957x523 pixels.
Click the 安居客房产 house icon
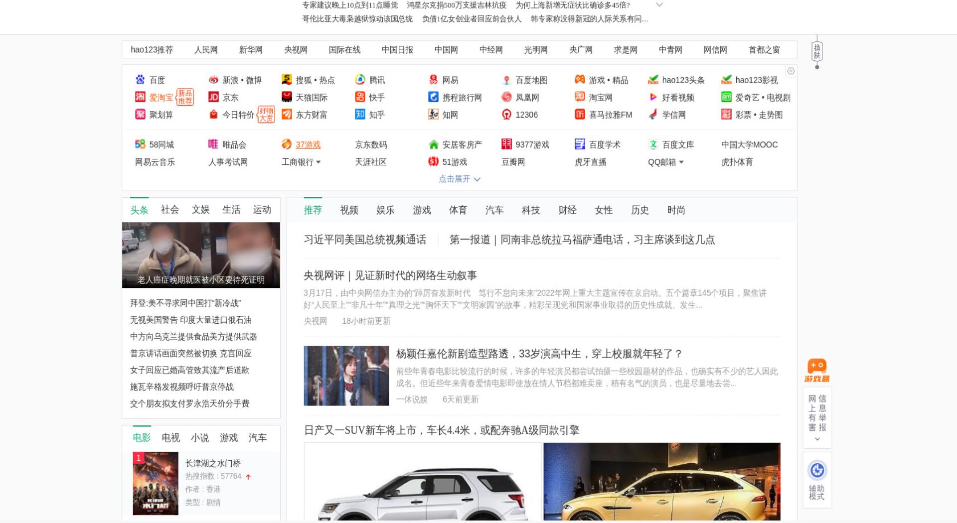[x=433, y=144]
